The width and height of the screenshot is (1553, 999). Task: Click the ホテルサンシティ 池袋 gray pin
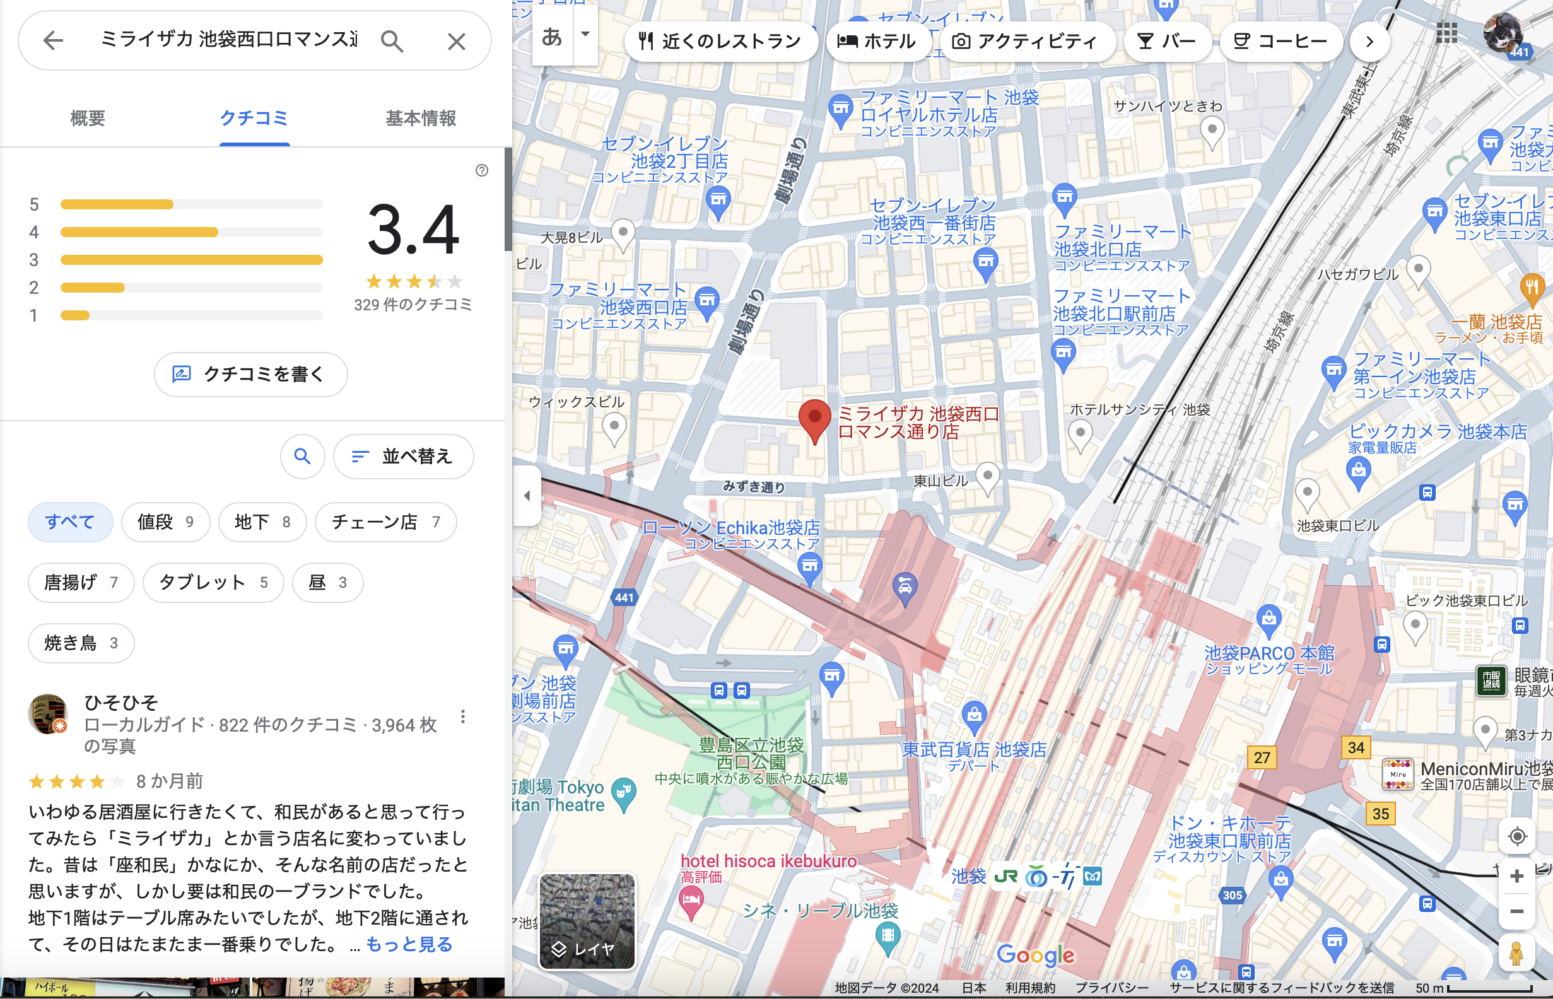click(x=1080, y=436)
